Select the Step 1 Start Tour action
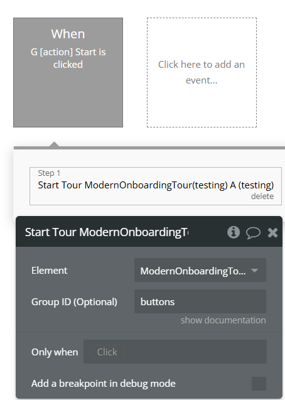 pyautogui.click(x=156, y=186)
